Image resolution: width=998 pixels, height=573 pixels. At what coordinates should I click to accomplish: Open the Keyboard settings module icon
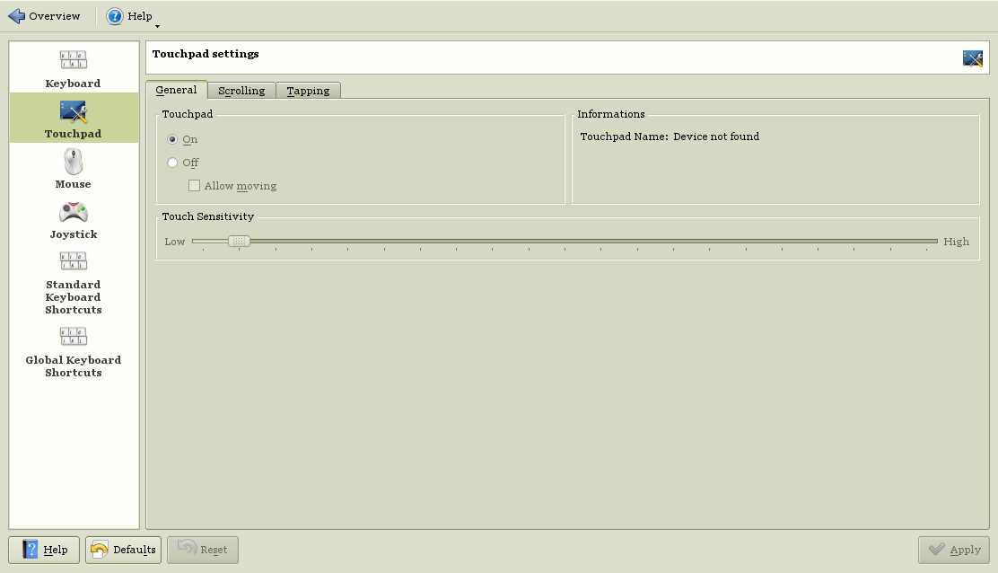tap(74, 60)
